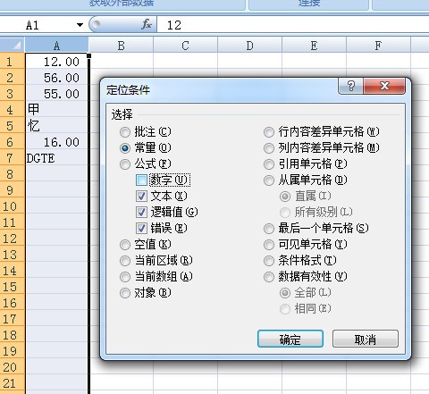Screen dimensions: 429x394
Task: Click cell containing 55.00
Action: tap(56, 94)
